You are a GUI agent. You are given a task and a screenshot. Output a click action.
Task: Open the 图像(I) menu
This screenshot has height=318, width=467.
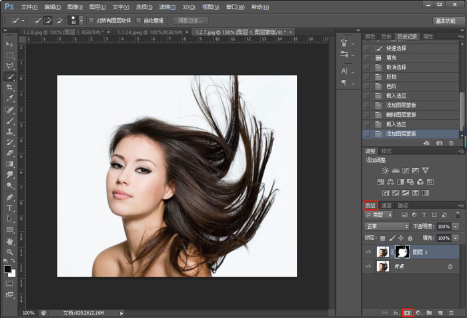coord(75,7)
